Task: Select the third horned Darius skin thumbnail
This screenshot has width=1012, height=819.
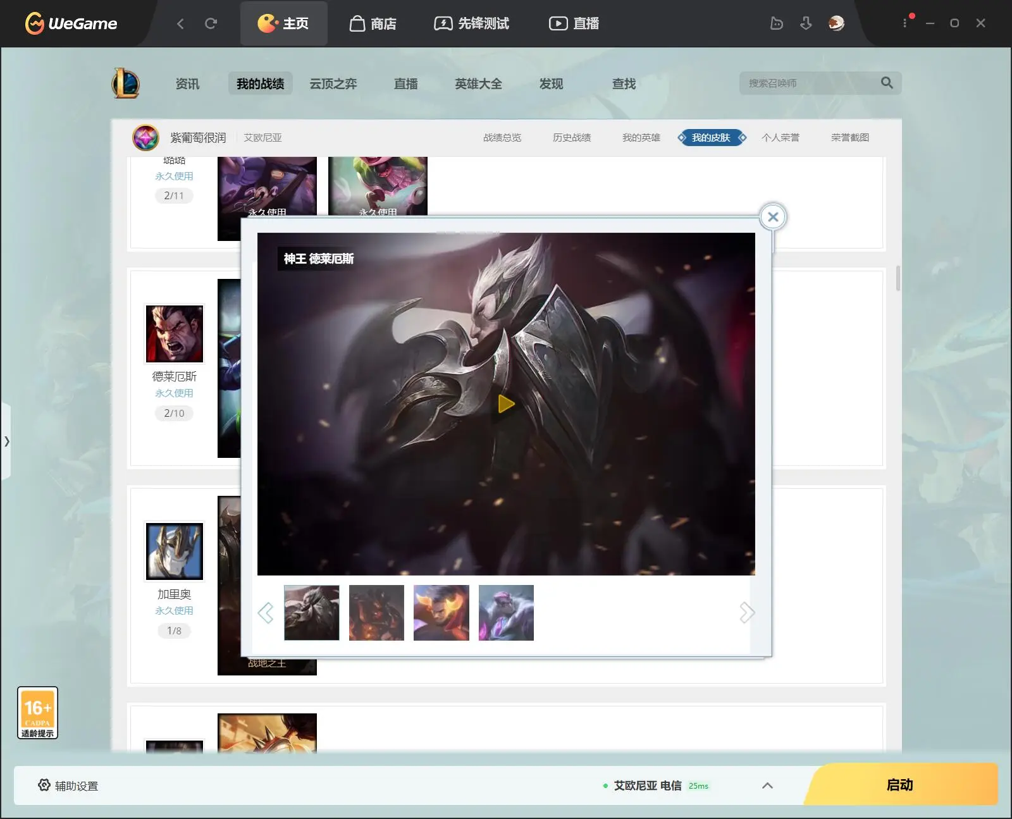Action: coord(441,612)
